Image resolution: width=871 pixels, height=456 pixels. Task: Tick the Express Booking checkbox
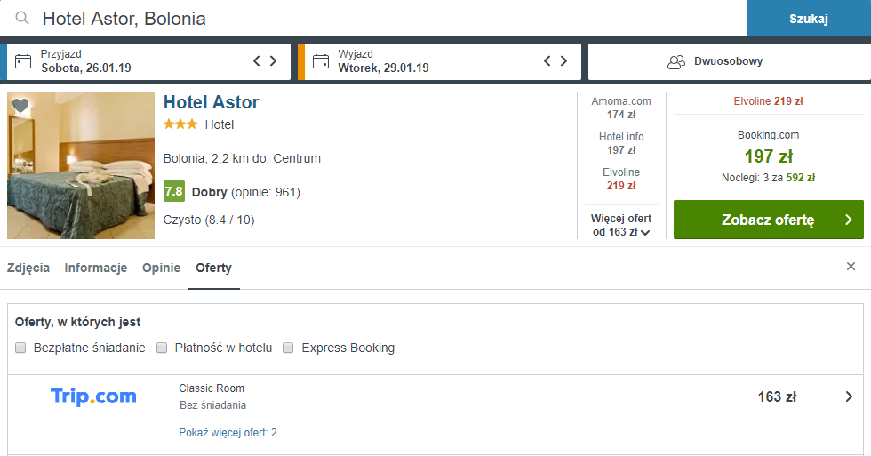288,348
